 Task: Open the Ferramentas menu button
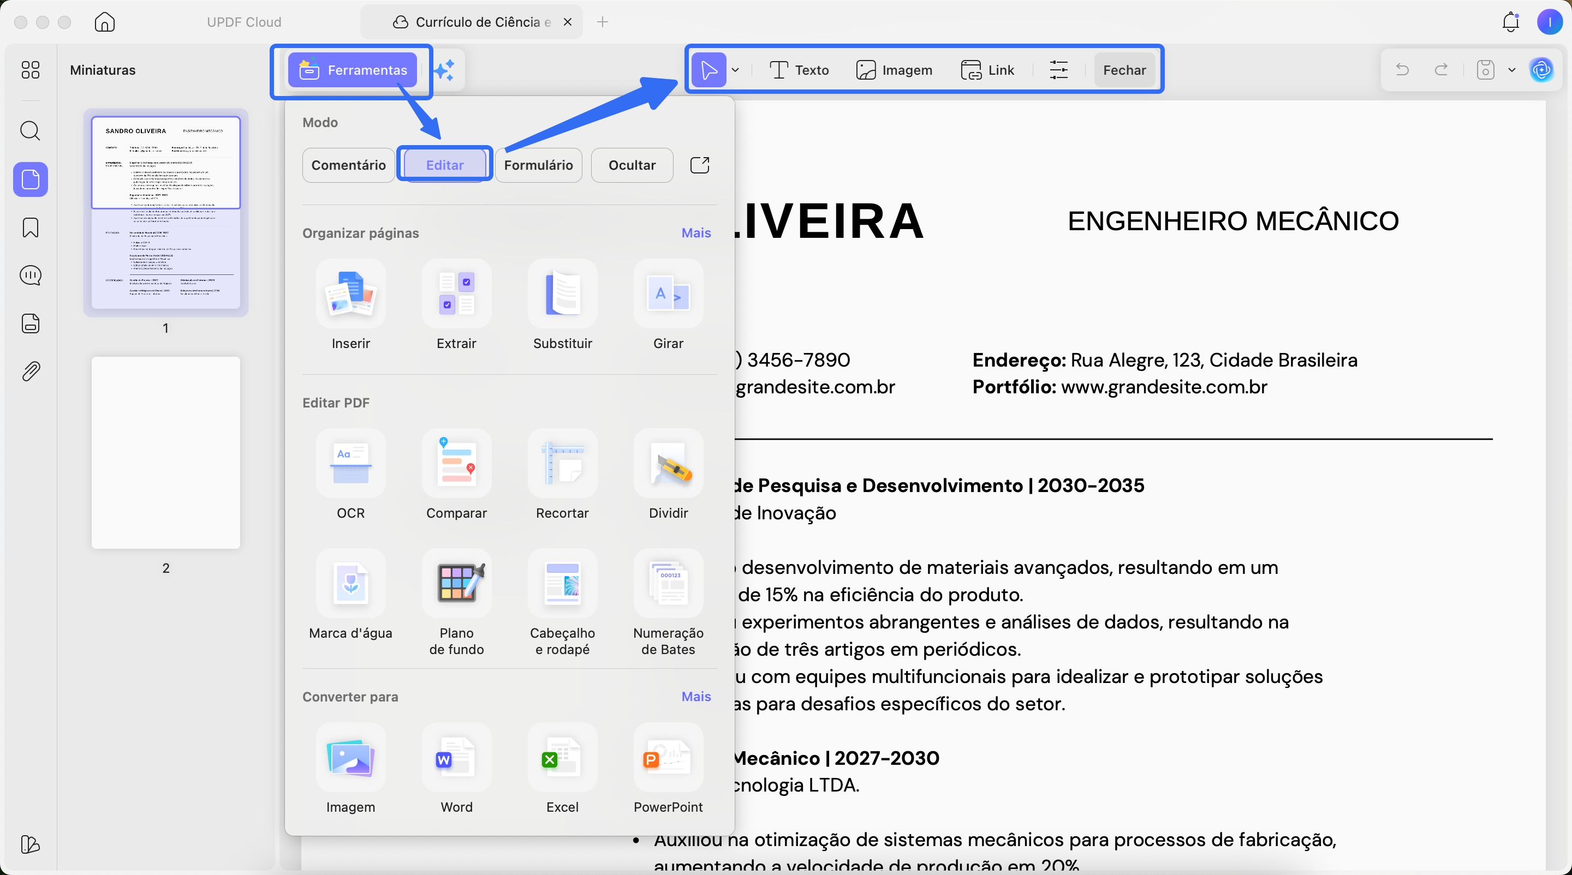(353, 70)
